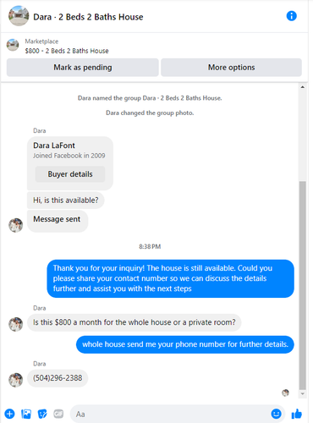Click Dara's avatar beside the phone number message

pos(15,380)
